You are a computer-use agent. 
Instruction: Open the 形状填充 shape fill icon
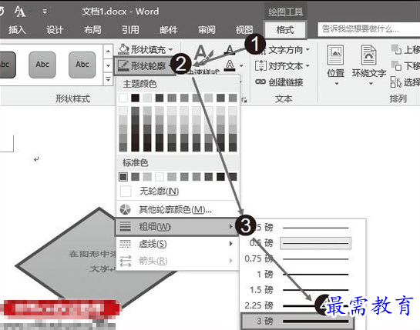point(123,49)
